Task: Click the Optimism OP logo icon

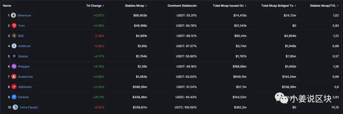Action: point(14,87)
